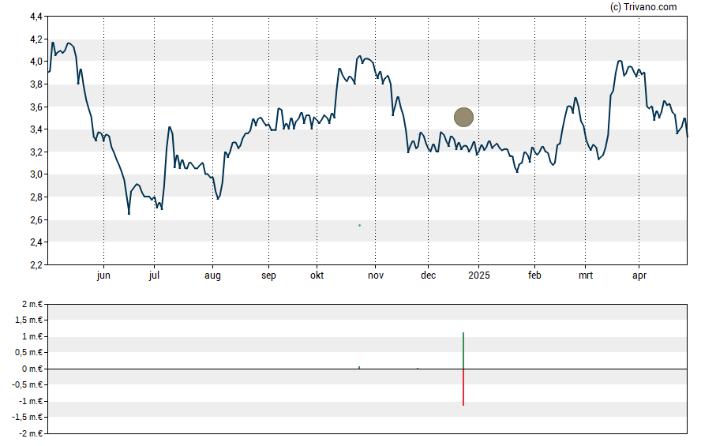
Task: Click the 'nov' month label
Action: [376, 275]
